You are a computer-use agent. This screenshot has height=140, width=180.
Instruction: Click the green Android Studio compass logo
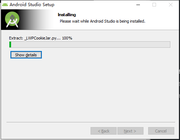point(12,19)
